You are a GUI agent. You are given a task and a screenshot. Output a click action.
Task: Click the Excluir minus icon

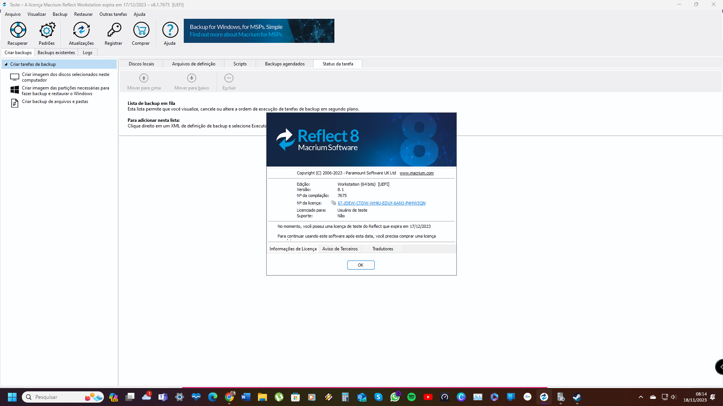coord(229,78)
